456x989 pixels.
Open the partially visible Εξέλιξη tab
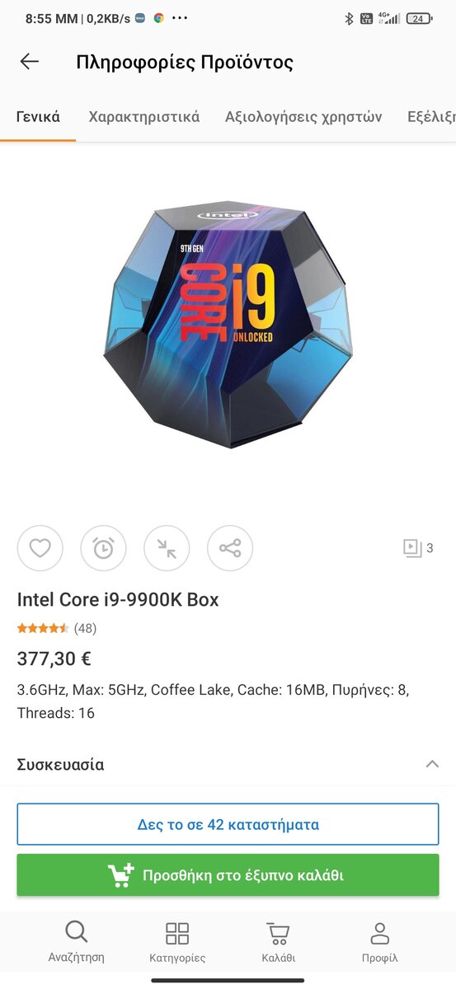point(431,116)
